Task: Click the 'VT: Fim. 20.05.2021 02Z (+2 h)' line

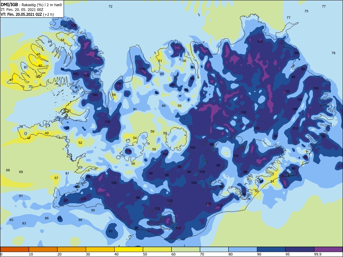Action: click(27, 14)
